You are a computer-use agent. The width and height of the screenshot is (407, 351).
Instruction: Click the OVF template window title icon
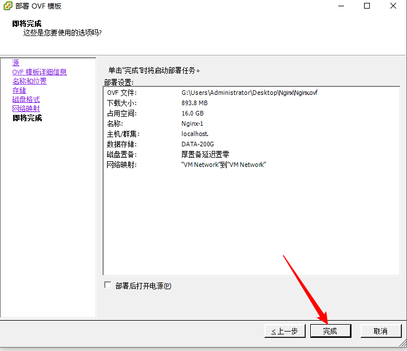point(8,6)
